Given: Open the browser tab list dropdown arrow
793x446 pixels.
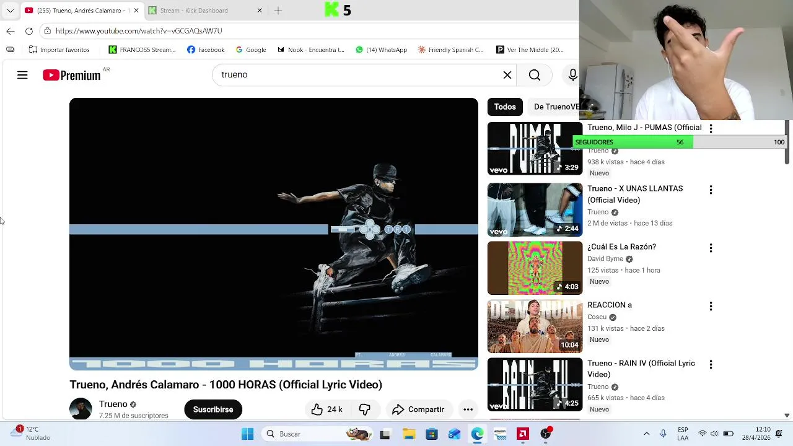Looking at the screenshot, I should (10, 11).
